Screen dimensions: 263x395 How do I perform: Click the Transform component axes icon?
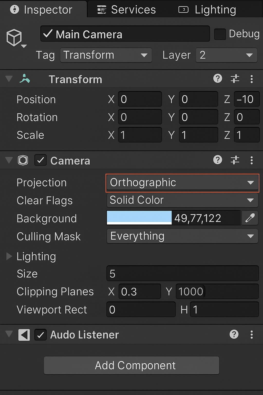point(25,79)
